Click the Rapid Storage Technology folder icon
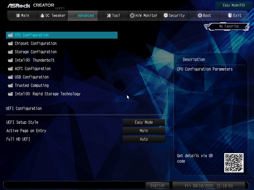The width and height of the screenshot is (254, 190). 10,94
